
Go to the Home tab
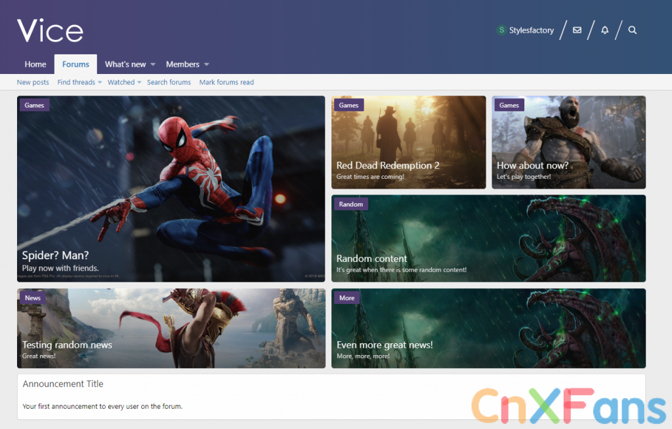[x=35, y=64]
